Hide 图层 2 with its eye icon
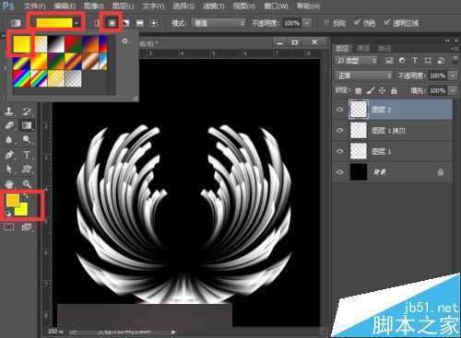This screenshot has width=461, height=338. pyautogui.click(x=339, y=110)
